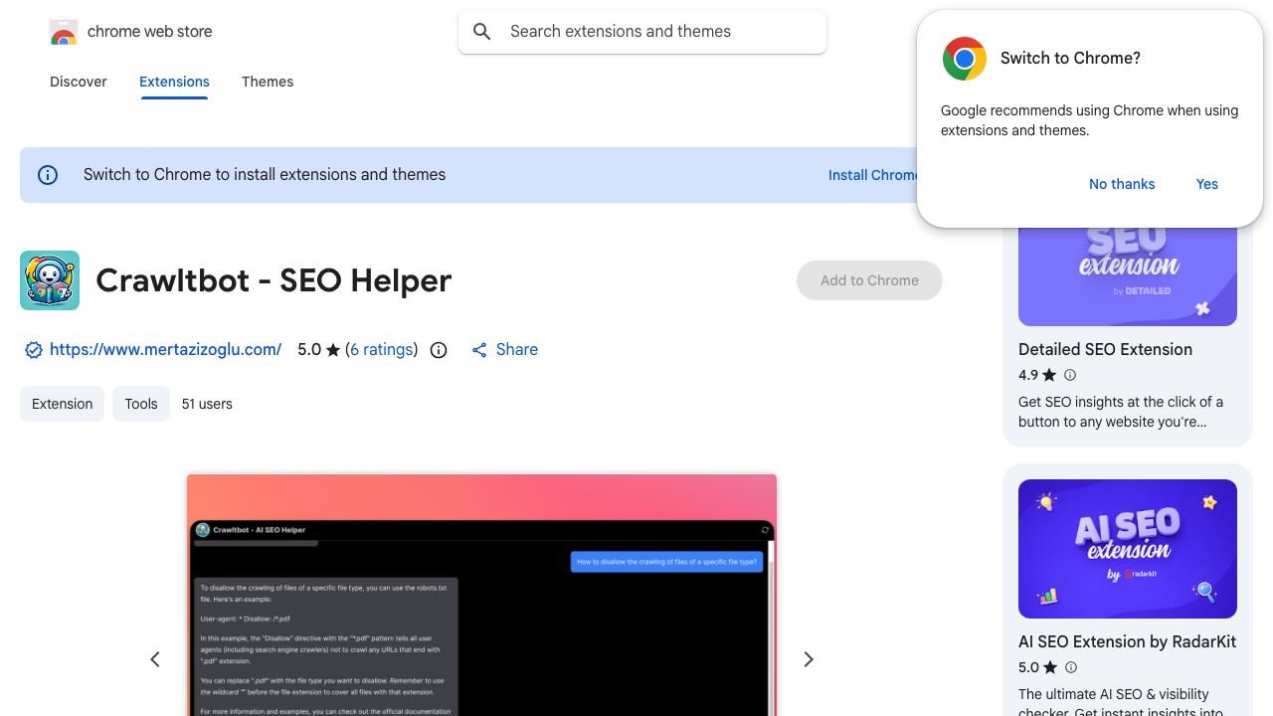Click the Chrome logo in the popup
Image resolution: width=1273 pixels, height=716 pixels.
click(965, 59)
